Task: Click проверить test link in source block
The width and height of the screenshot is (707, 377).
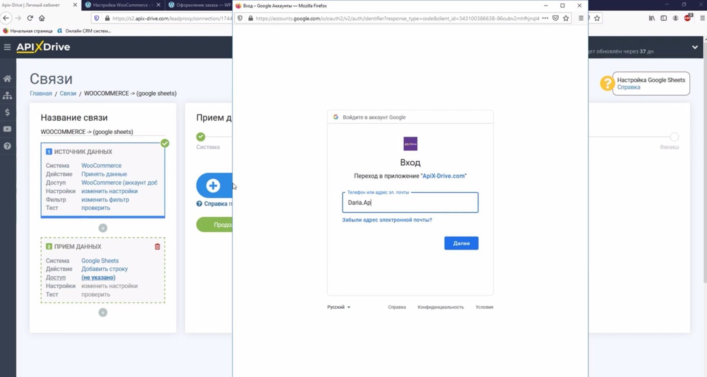Action: tap(96, 208)
